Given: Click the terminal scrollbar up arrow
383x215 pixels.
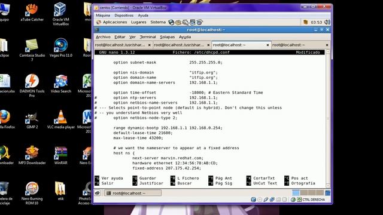Looking at the screenshot, I should tap(328, 52).
